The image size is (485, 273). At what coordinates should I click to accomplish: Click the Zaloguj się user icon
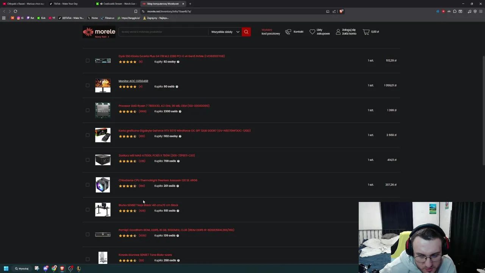click(x=338, y=32)
